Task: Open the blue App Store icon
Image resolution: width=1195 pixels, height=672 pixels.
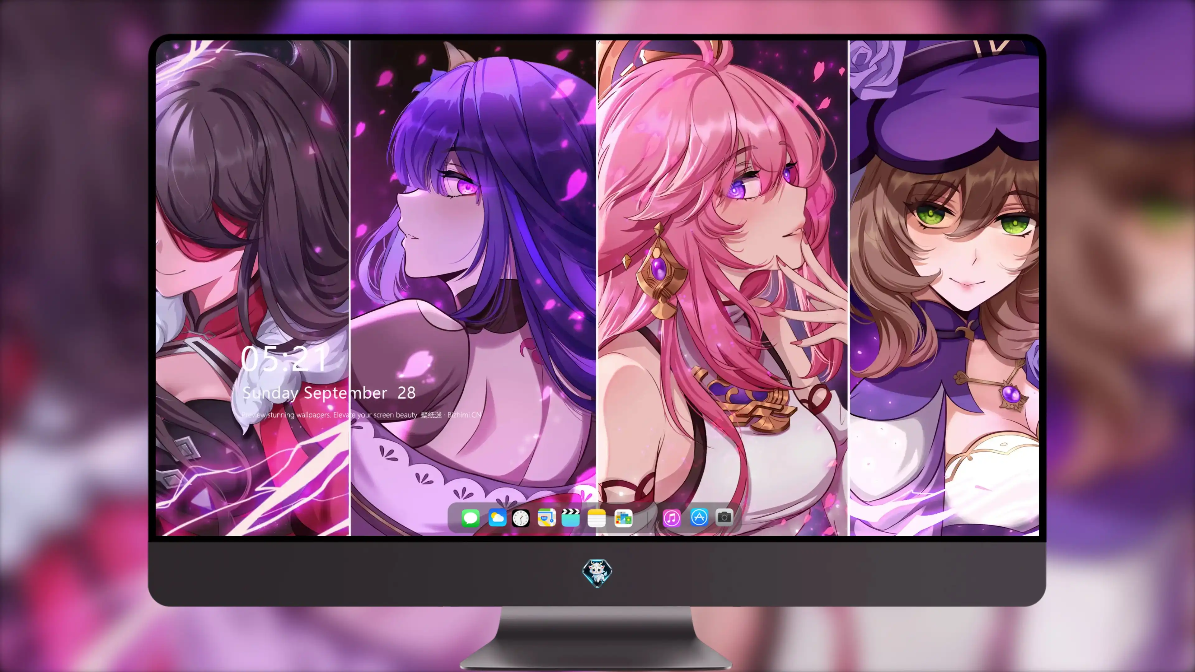Action: tap(699, 518)
